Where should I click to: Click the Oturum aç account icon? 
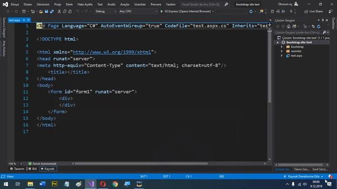point(296,4)
